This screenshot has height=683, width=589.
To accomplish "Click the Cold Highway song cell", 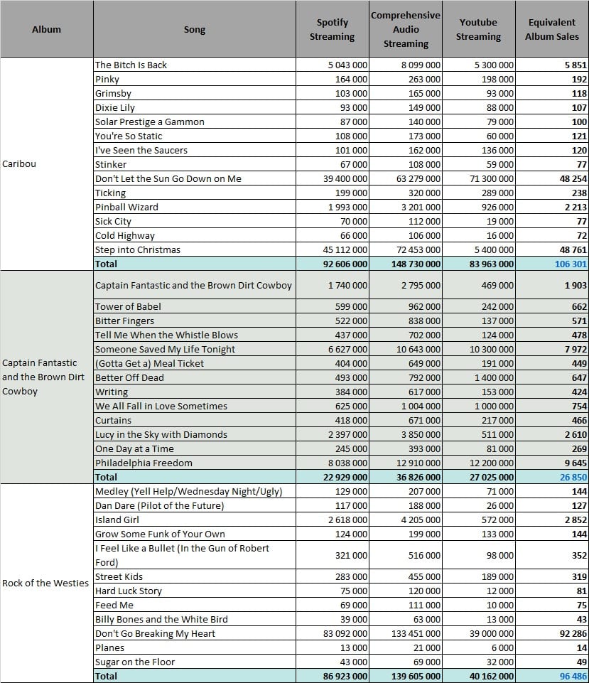I will tap(195, 236).
